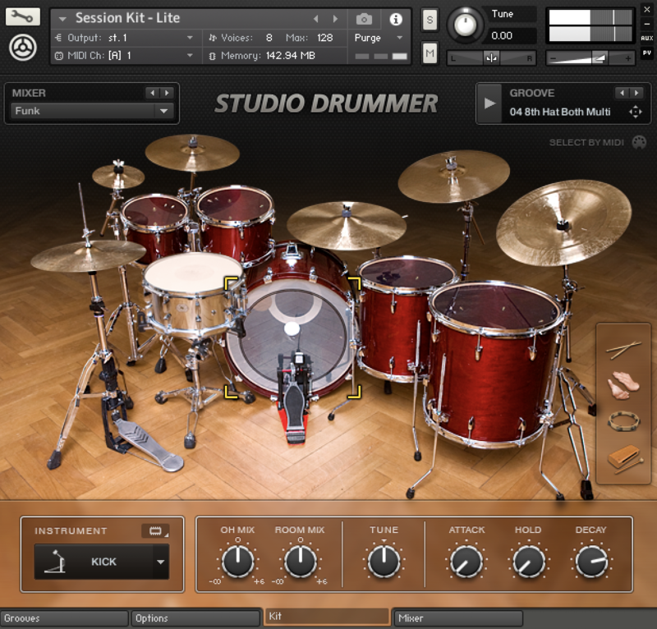Click the SELECT BY MIDI label

pyautogui.click(x=586, y=143)
